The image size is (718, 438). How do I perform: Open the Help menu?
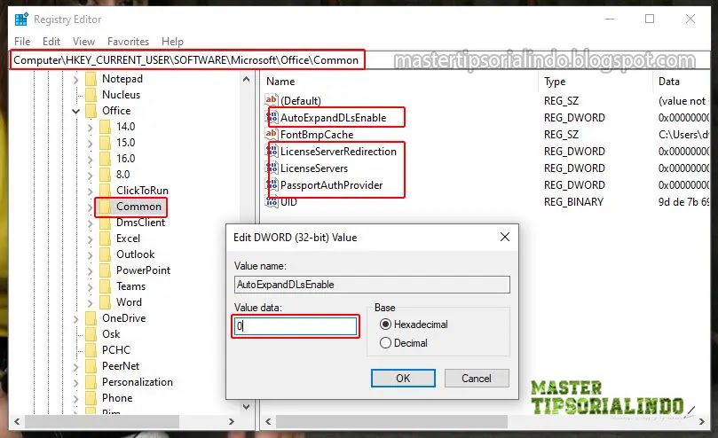coord(172,41)
